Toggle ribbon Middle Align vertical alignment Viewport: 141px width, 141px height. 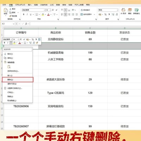point(66,10)
